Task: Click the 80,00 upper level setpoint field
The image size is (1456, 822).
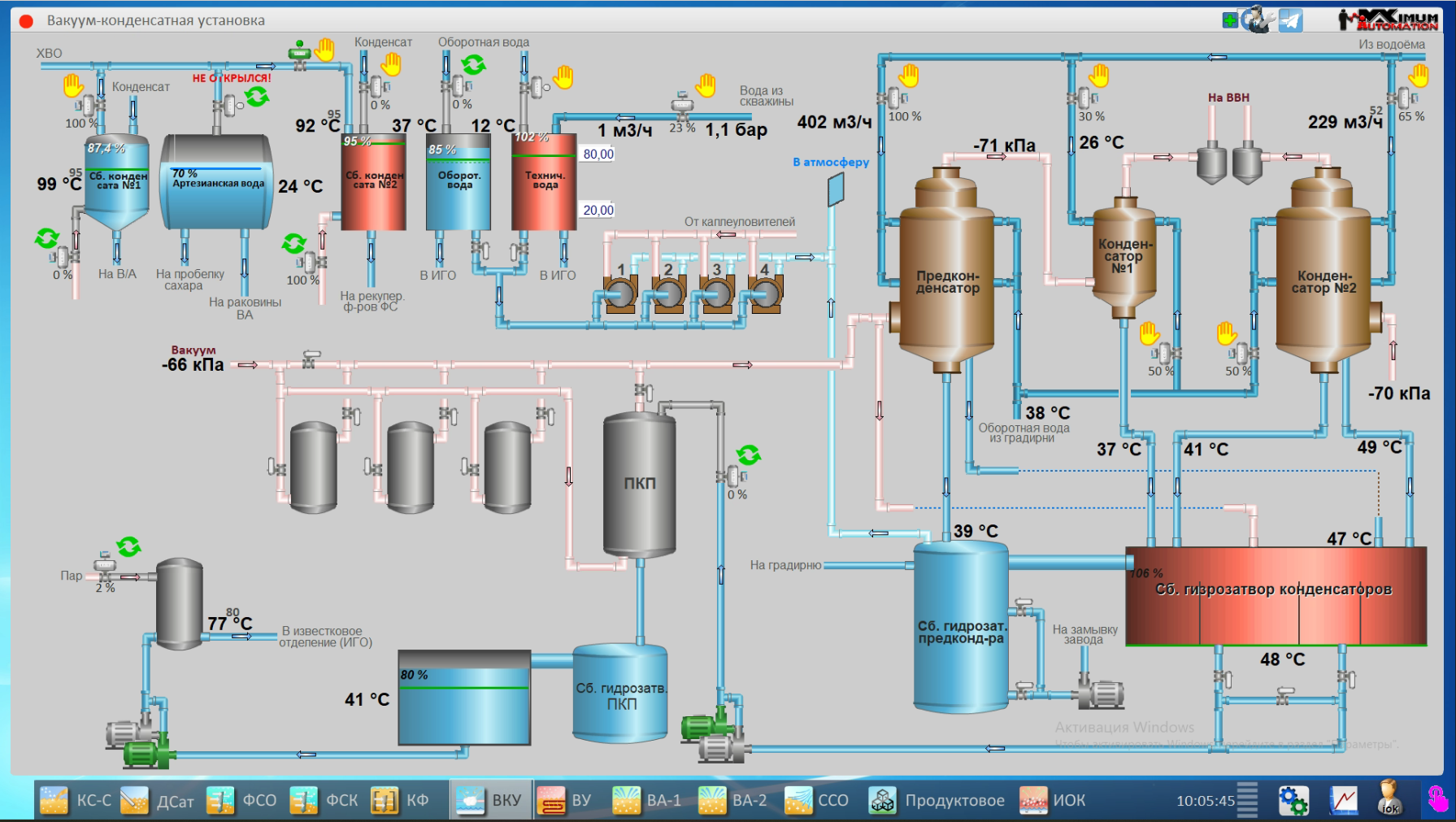Action: click(x=598, y=154)
